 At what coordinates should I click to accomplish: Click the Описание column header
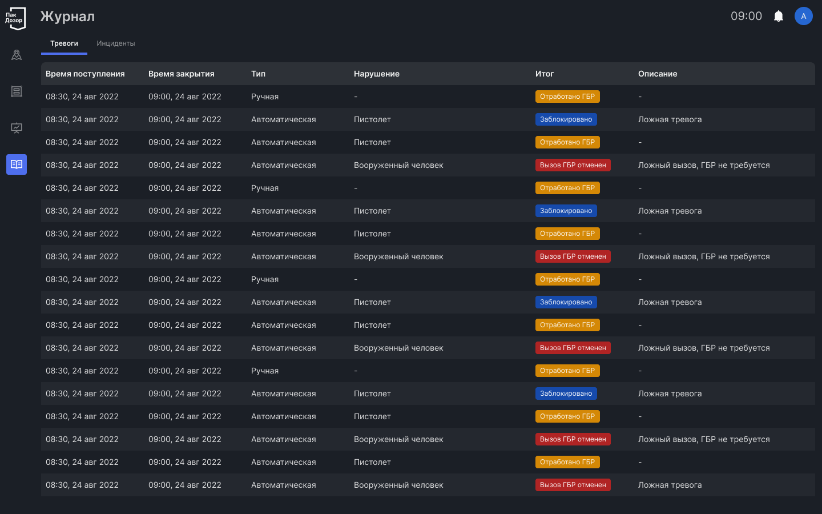(658, 74)
